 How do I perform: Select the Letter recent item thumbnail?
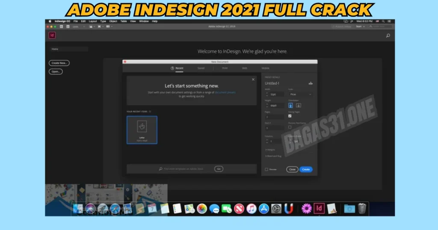point(142,130)
